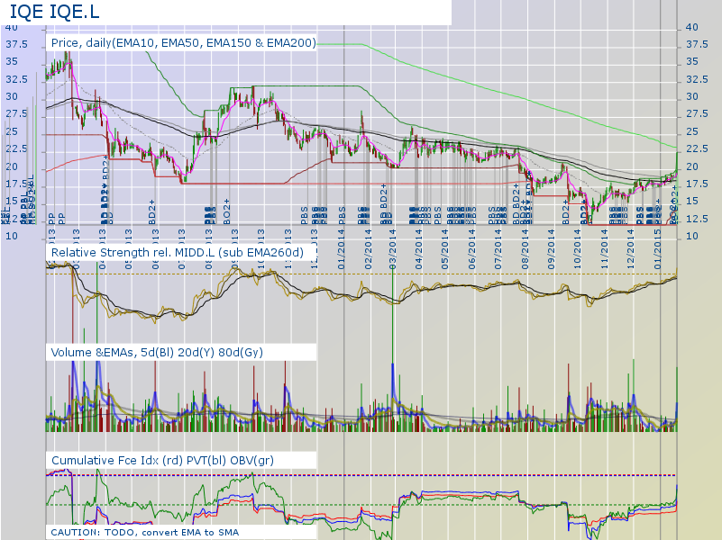Click 20 on the right price axis
Viewport: 722px width, 540px height.
click(x=692, y=166)
